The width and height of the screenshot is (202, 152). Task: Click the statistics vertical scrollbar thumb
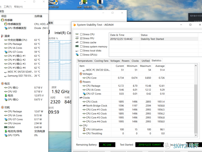[196, 109]
